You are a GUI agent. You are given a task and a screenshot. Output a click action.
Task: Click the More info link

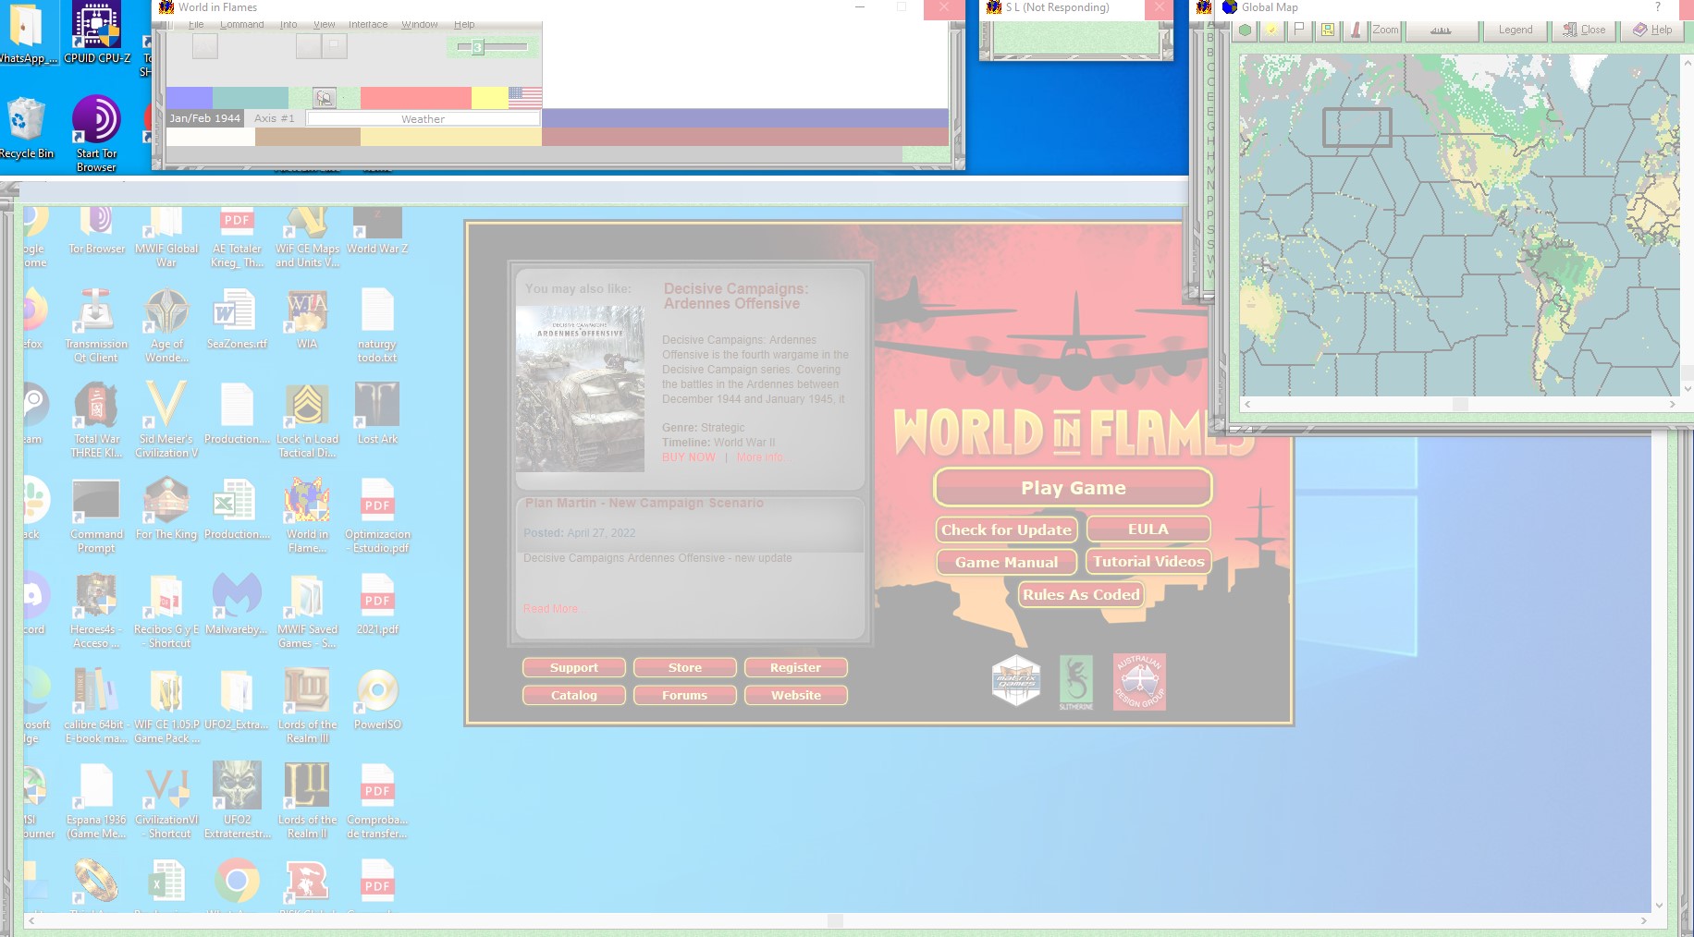[760, 457]
